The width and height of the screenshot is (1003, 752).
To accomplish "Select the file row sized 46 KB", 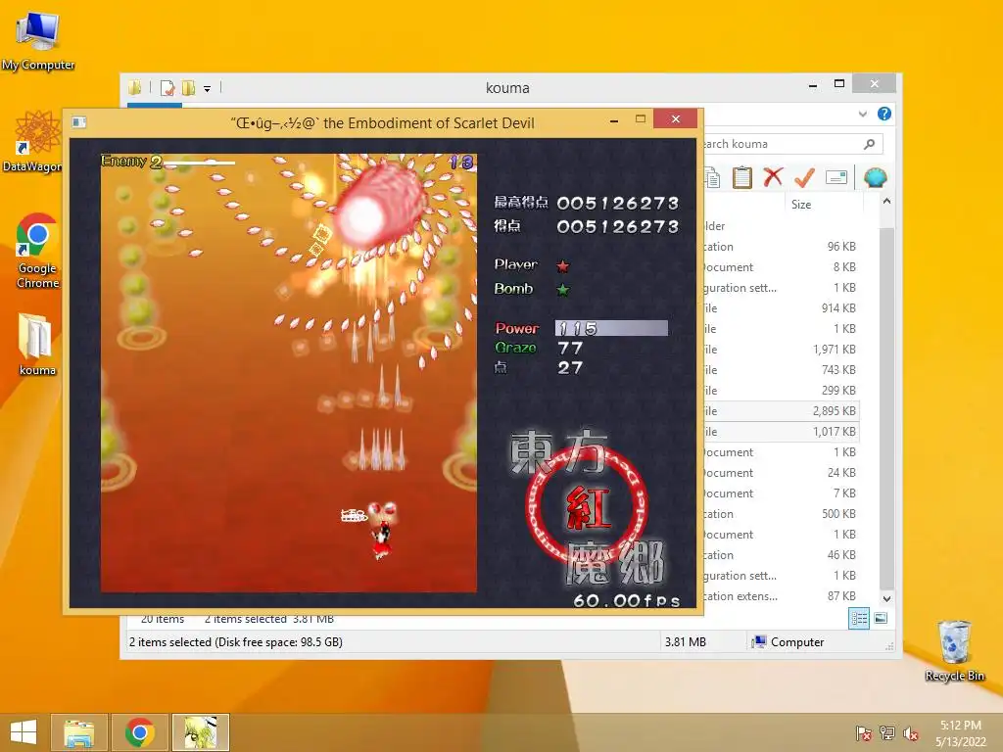I will (781, 555).
